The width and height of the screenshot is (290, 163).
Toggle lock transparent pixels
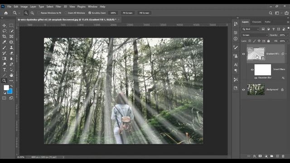tap(250, 41)
